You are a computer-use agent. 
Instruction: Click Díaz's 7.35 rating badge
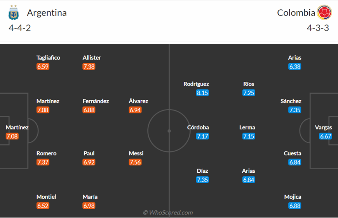coord(202,180)
